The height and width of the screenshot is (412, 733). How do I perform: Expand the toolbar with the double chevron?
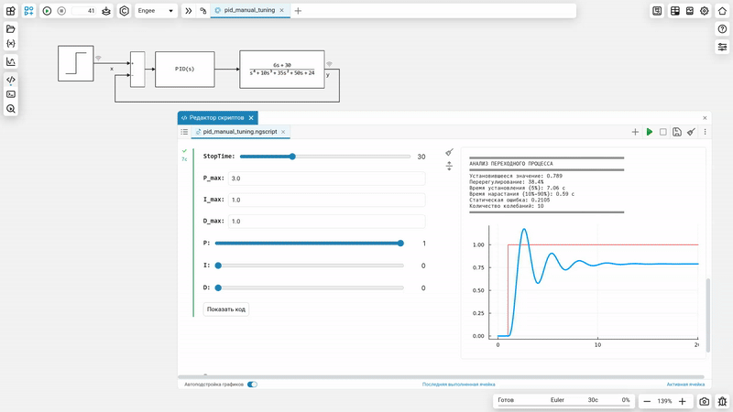tap(189, 11)
